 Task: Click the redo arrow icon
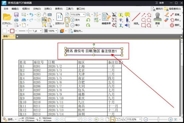point(31,20)
